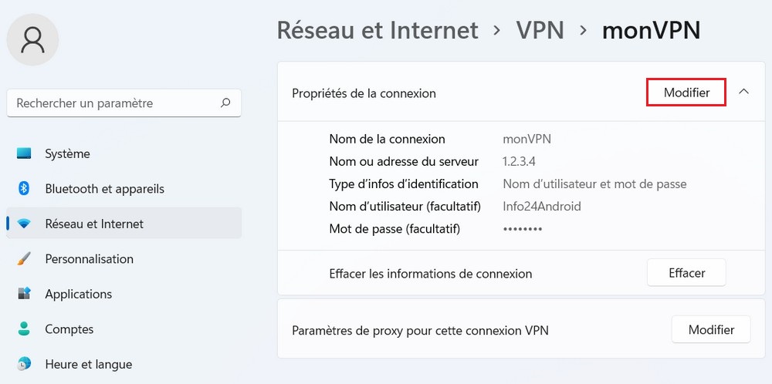Click the Comptes person icon
772x384 pixels.
coord(24,329)
